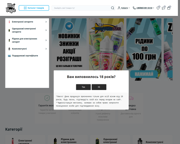Image resolution: width=180 pixels, height=144 pixels.
Task: Open the Yum-Yum Star liquids banner
Action: (106, 44)
